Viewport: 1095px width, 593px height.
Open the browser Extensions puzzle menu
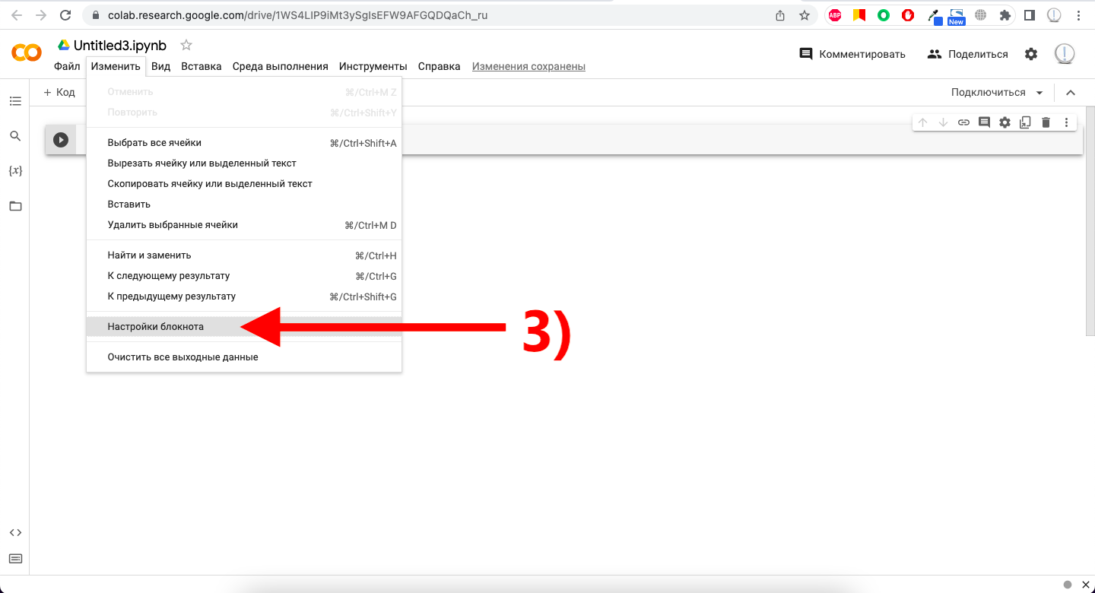pyautogui.click(x=1005, y=15)
